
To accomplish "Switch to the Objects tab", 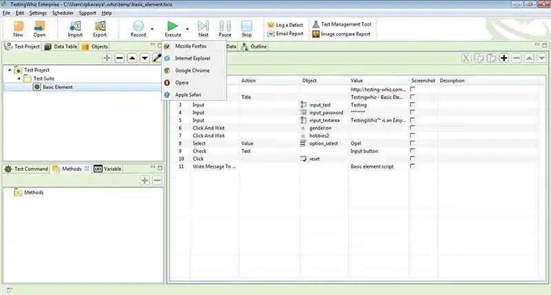I will (x=95, y=46).
